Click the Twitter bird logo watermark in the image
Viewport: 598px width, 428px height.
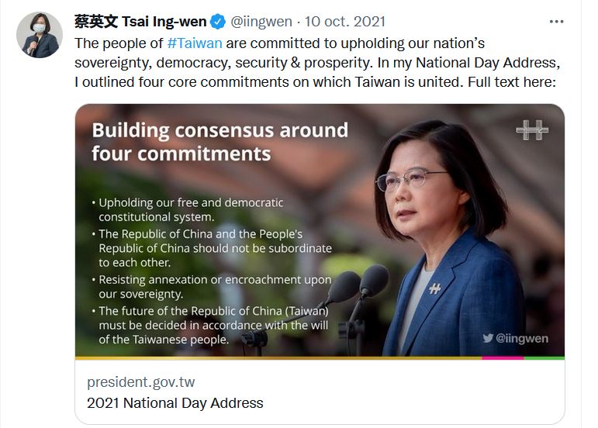pyautogui.click(x=487, y=338)
